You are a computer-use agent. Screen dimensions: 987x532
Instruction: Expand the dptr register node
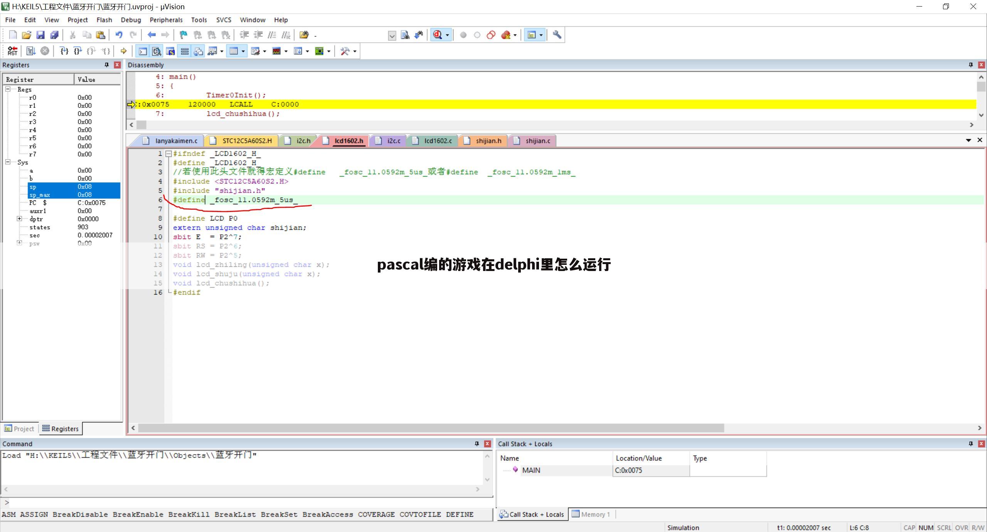point(19,219)
